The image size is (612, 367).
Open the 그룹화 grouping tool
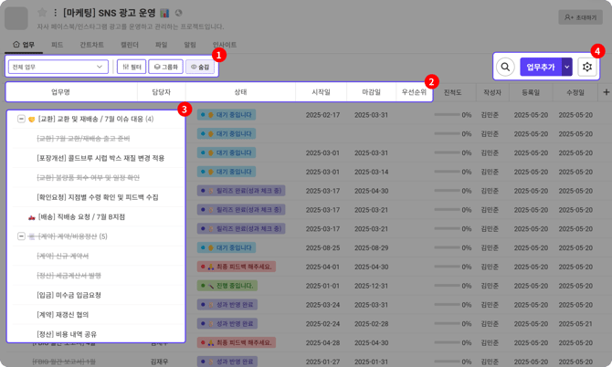click(165, 67)
